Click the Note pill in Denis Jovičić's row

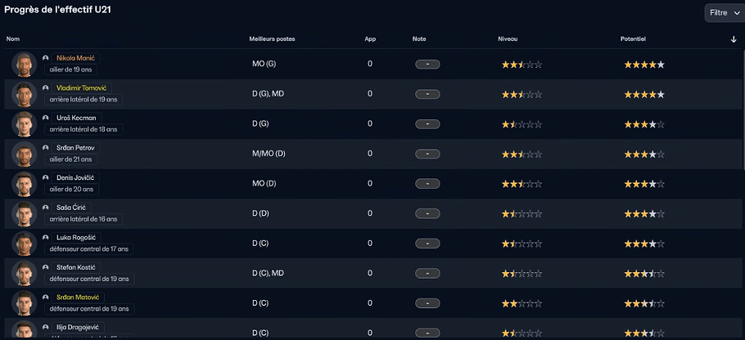click(427, 184)
